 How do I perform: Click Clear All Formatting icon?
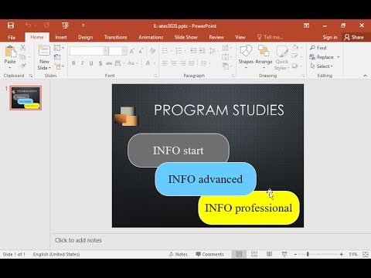(x=152, y=51)
